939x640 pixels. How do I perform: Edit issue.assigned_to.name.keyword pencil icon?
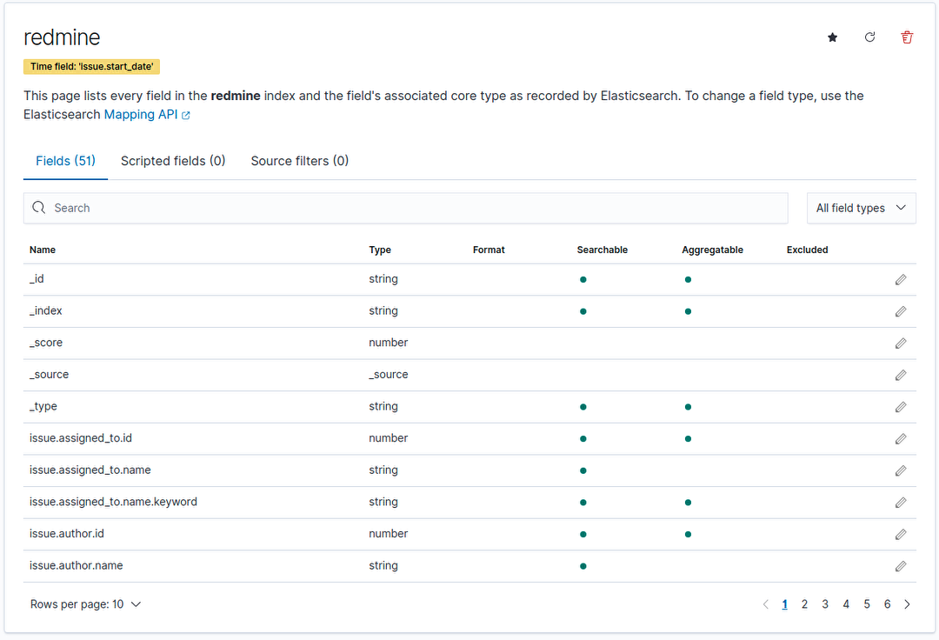(x=901, y=503)
